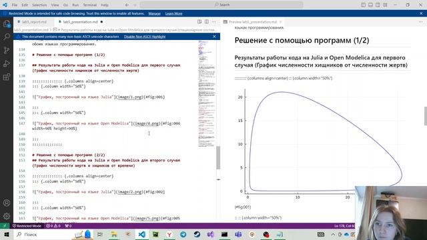
Task: Click the split editor right icon
Action: click(x=207, y=22)
